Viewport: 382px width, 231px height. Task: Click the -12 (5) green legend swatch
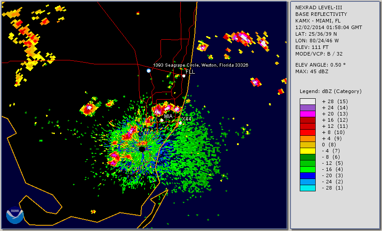tap(308, 164)
